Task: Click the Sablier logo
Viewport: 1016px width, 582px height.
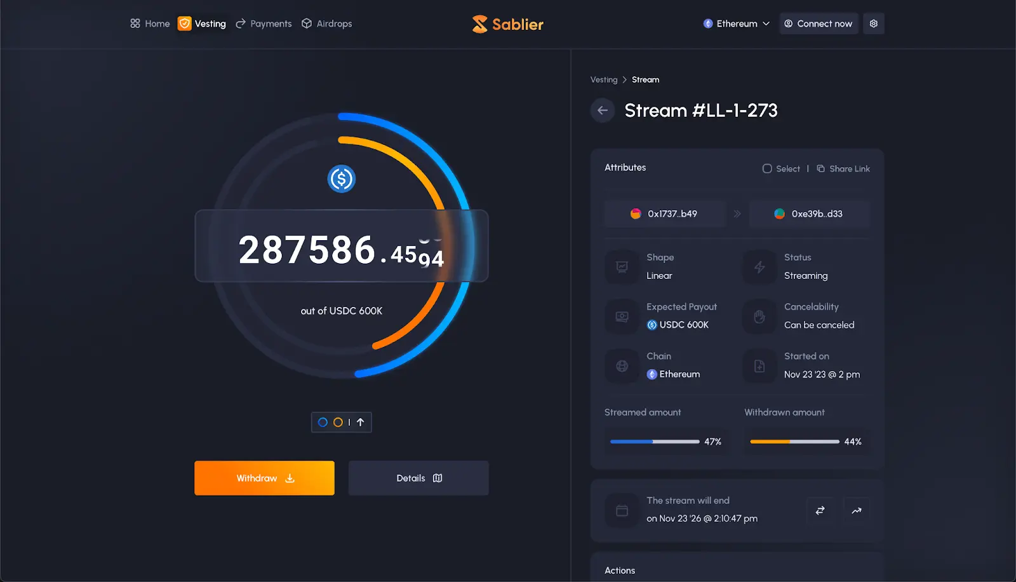Action: 508,24
